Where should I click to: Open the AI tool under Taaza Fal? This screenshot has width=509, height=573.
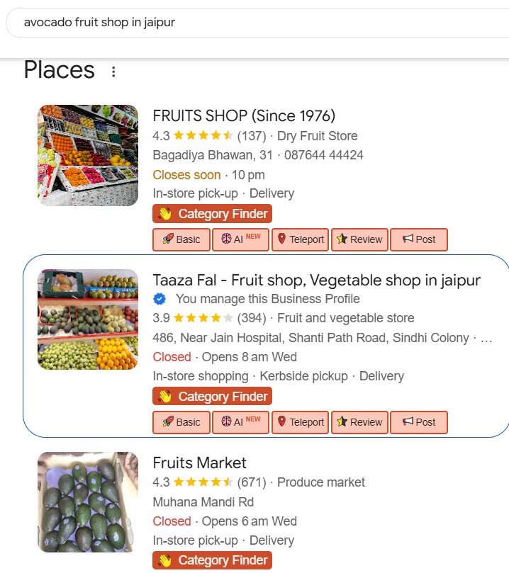(240, 422)
